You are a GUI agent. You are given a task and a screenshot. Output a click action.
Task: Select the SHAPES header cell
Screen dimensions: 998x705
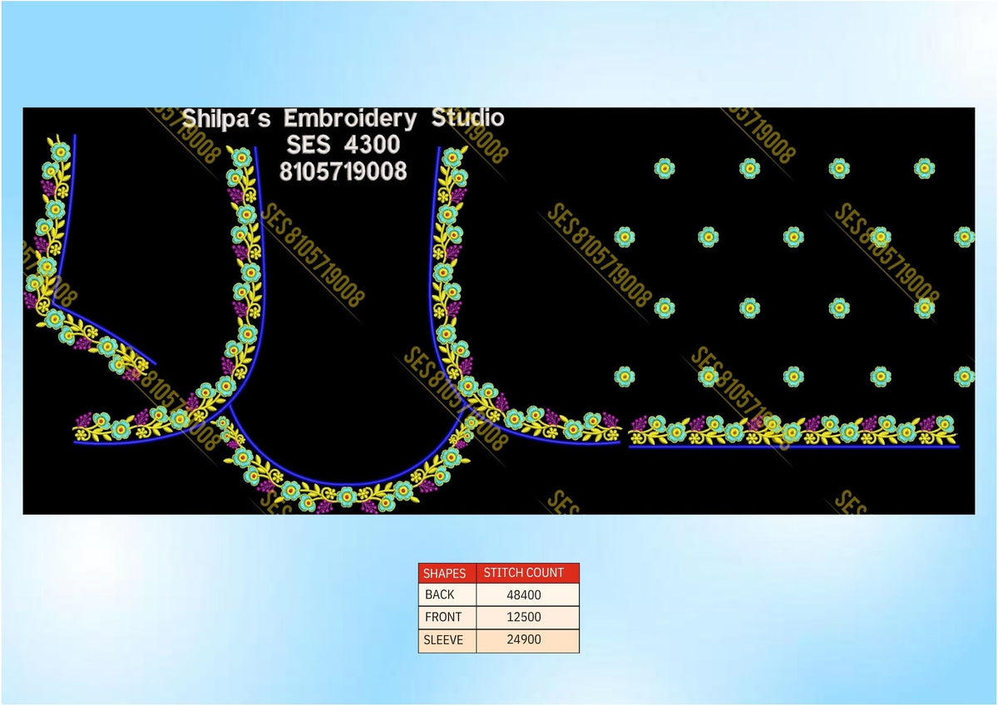(447, 573)
